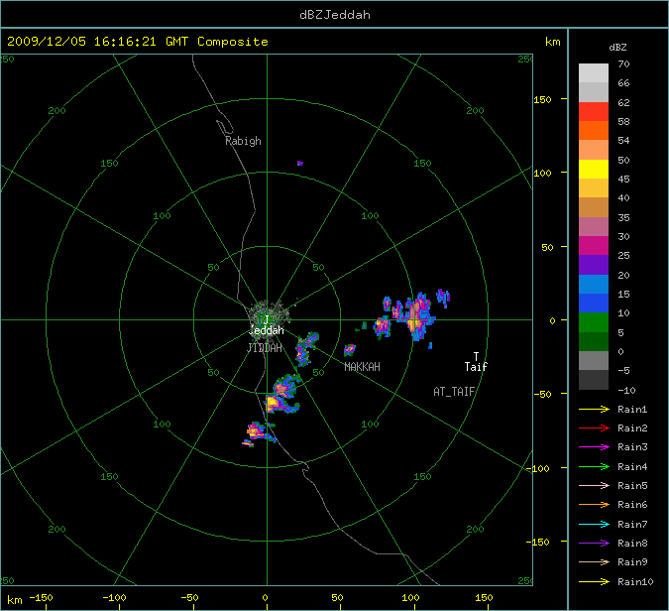Click the Rabigh city label
The image size is (669, 611).
pyautogui.click(x=243, y=141)
